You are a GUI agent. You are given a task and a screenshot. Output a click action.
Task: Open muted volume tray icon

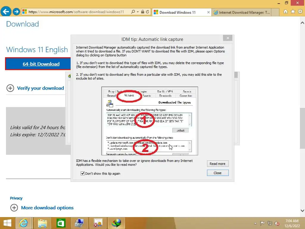point(277,223)
